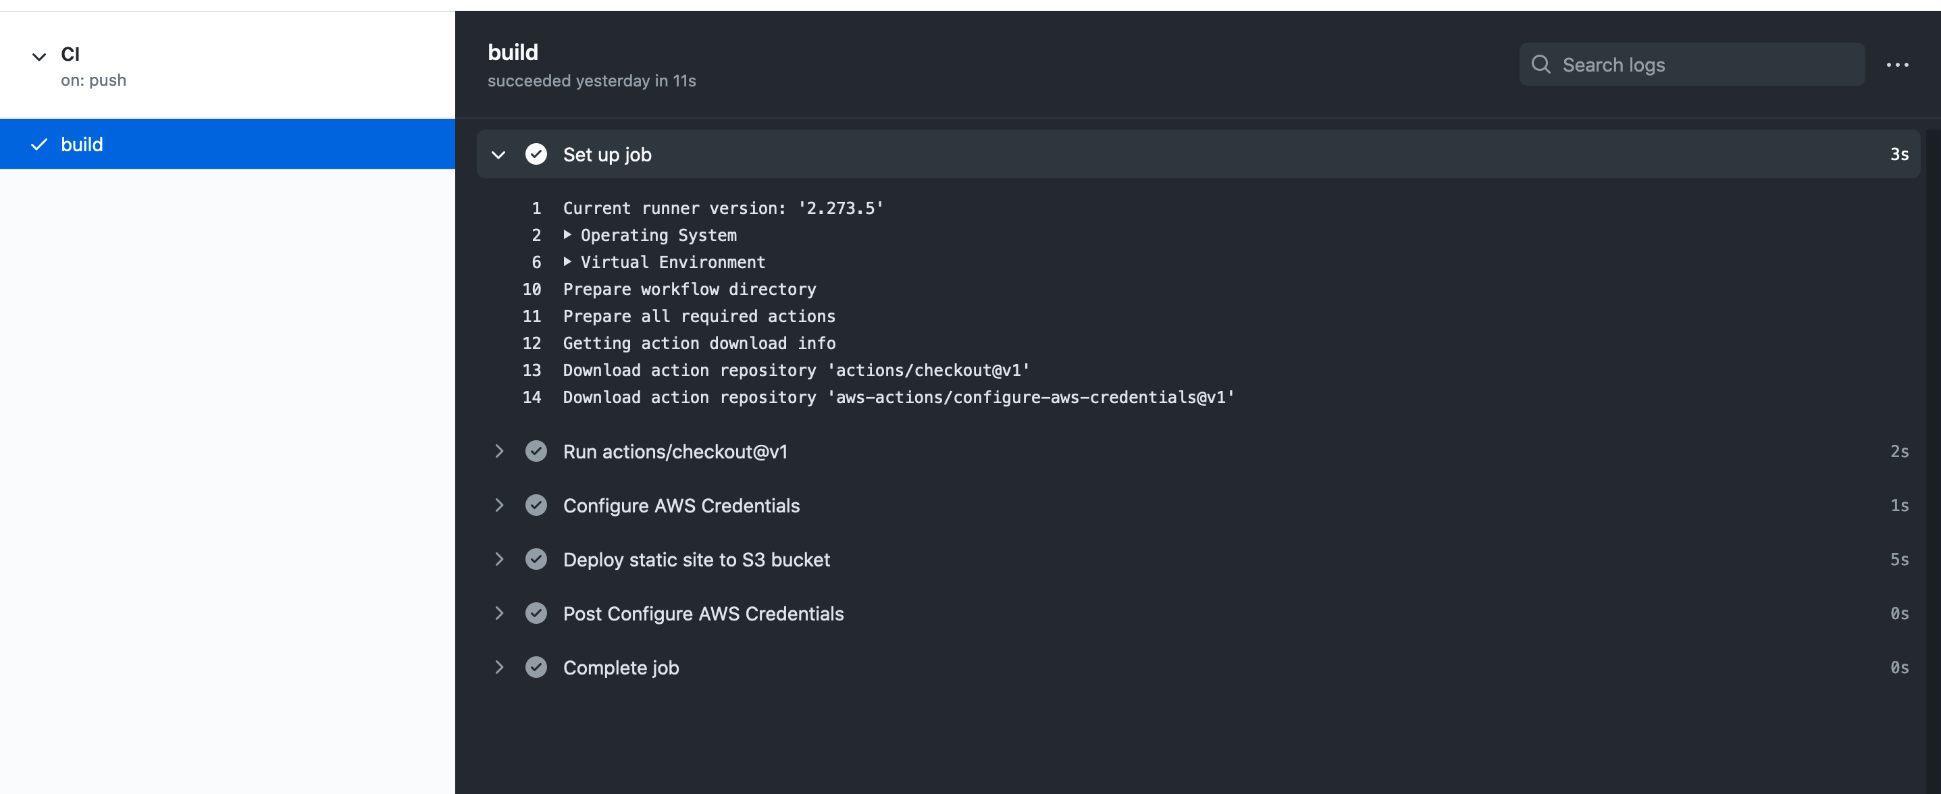Expand the Deploy static site to S3 bucket step
The width and height of the screenshot is (1941, 794).
[x=498, y=560]
